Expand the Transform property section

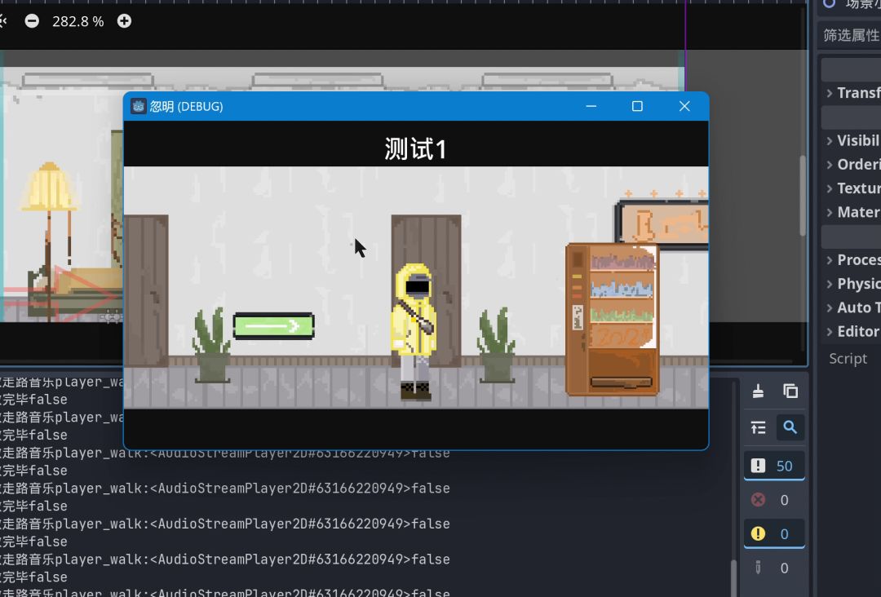pos(852,93)
